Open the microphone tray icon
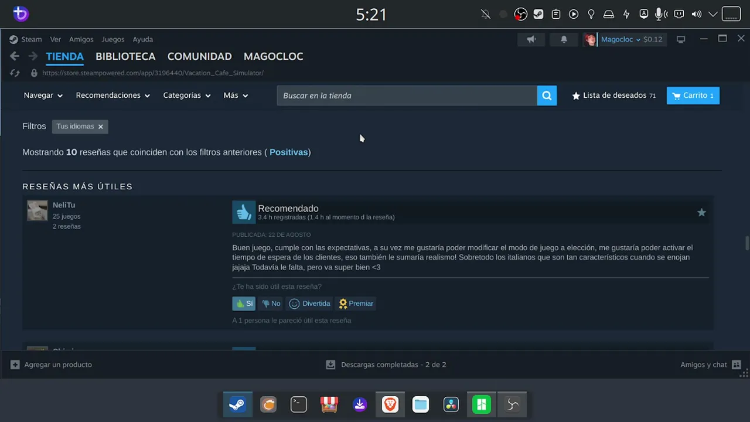Viewport: 750px width, 422px height. coord(661,14)
